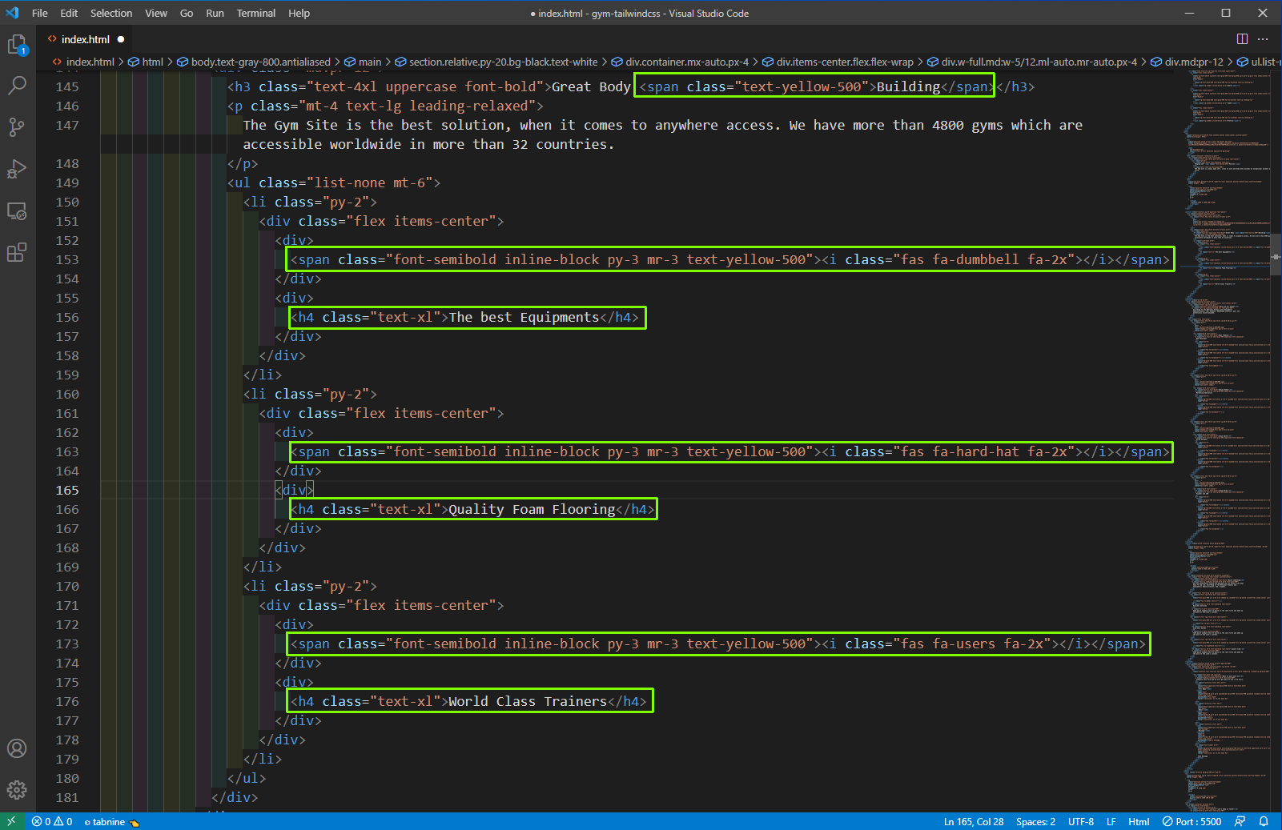Image resolution: width=1282 pixels, height=830 pixels.
Task: Click the text 'Quality Foam Flooring'
Action: coord(532,509)
